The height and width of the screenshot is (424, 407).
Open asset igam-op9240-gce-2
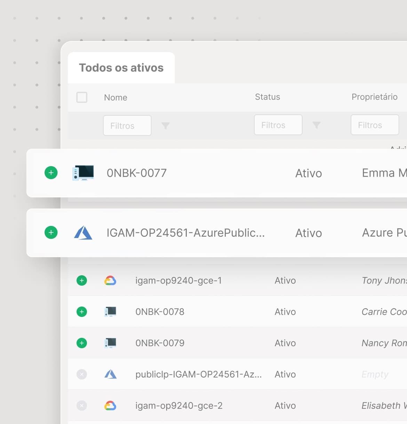[x=179, y=406]
